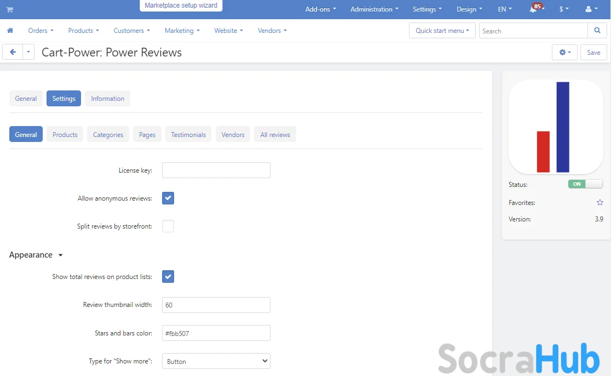The height and width of the screenshot is (376, 611).
Task: Click the "Cart-Power: Power Reviews" title
Action: click(112, 52)
